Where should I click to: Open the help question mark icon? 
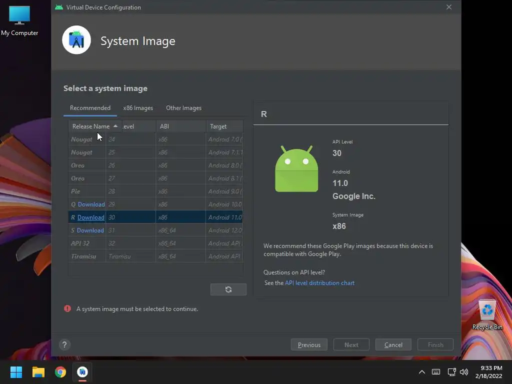64,345
